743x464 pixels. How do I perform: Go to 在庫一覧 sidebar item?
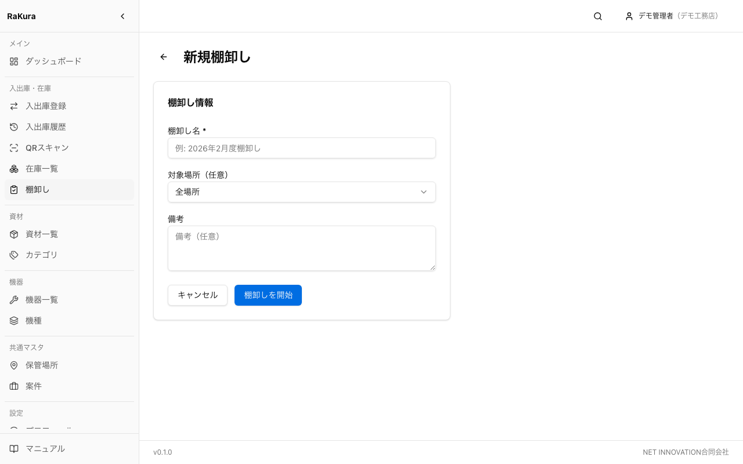tap(70, 169)
